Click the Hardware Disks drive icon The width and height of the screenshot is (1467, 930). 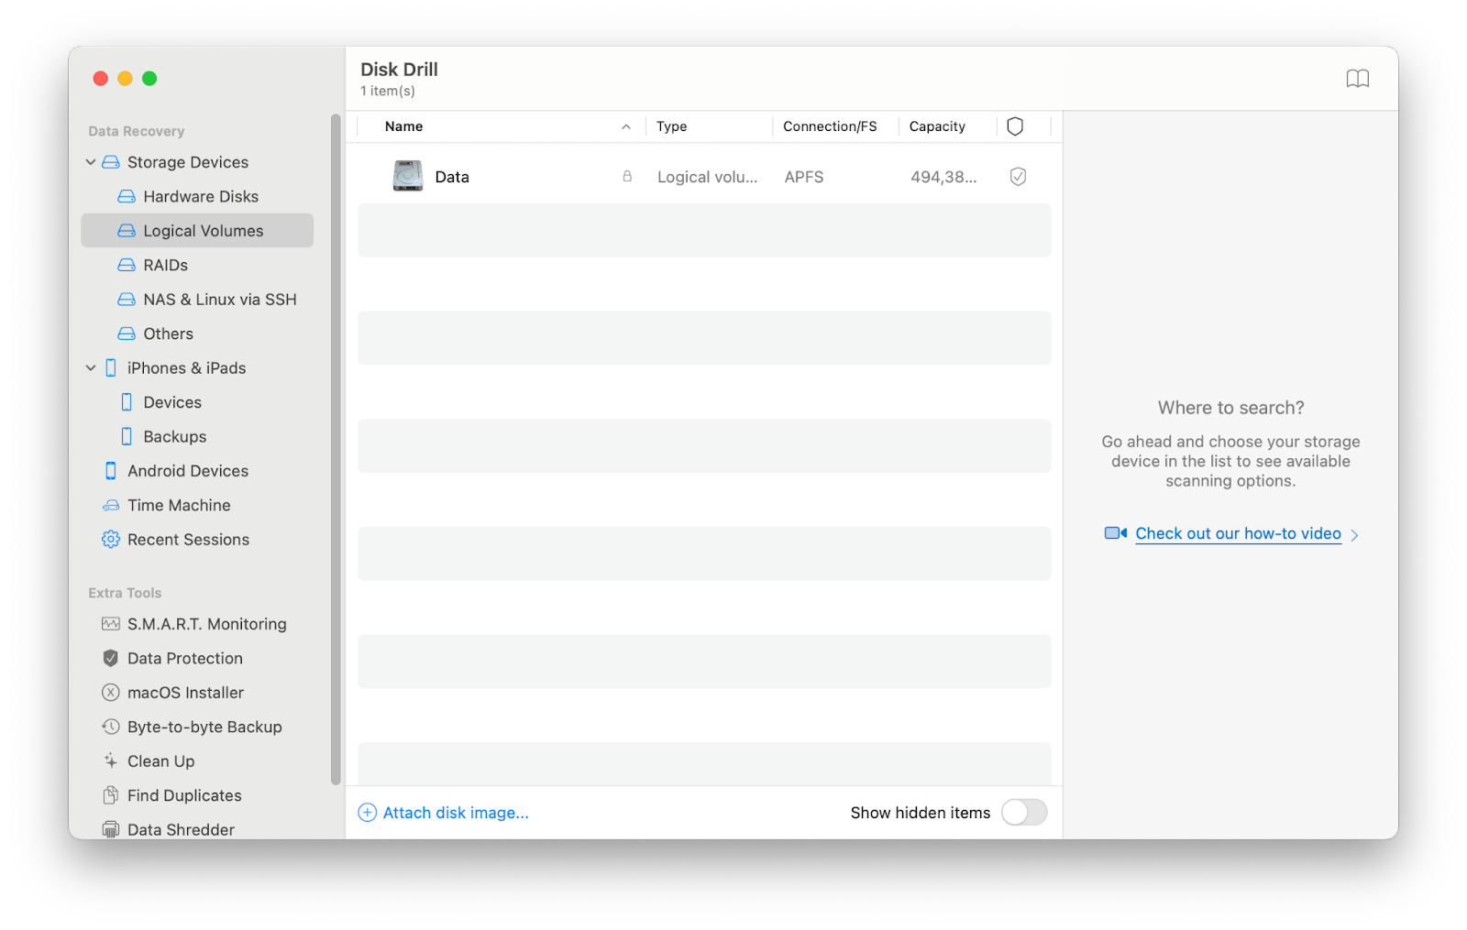click(127, 196)
